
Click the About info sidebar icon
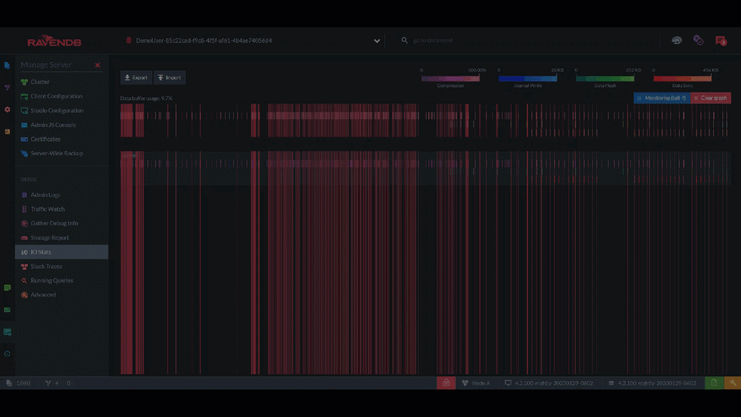click(7, 354)
